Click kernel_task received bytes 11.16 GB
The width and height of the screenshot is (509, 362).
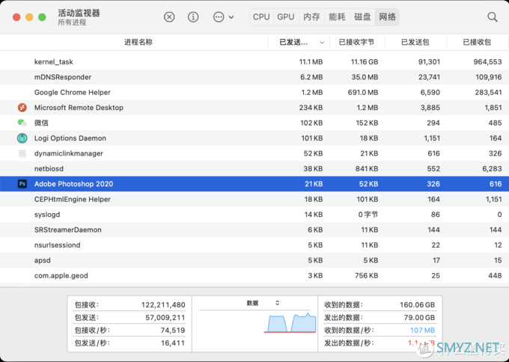pos(365,61)
